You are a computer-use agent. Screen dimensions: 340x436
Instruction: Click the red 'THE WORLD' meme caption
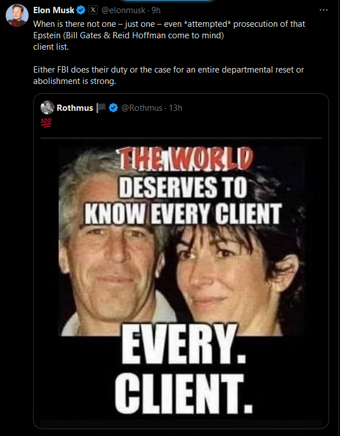[x=185, y=158]
